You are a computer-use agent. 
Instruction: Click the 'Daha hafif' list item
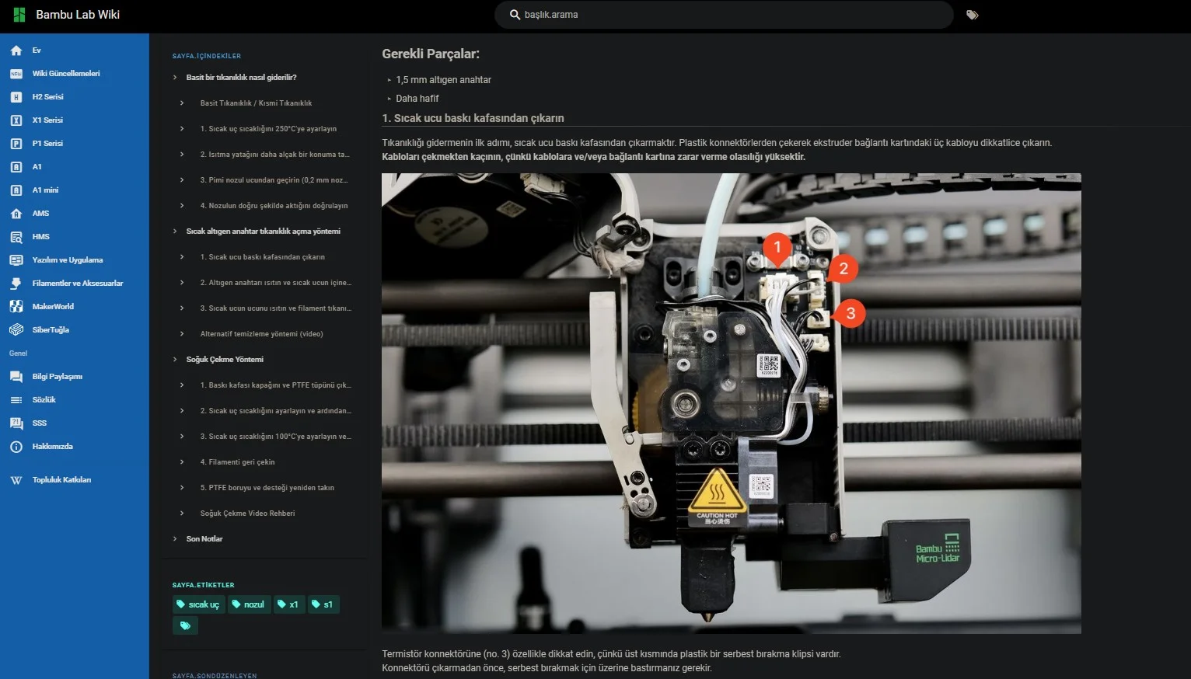click(x=417, y=99)
